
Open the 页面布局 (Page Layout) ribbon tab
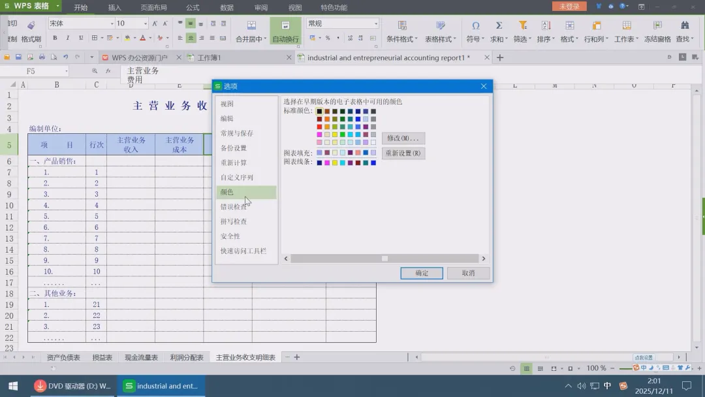pyautogui.click(x=154, y=8)
